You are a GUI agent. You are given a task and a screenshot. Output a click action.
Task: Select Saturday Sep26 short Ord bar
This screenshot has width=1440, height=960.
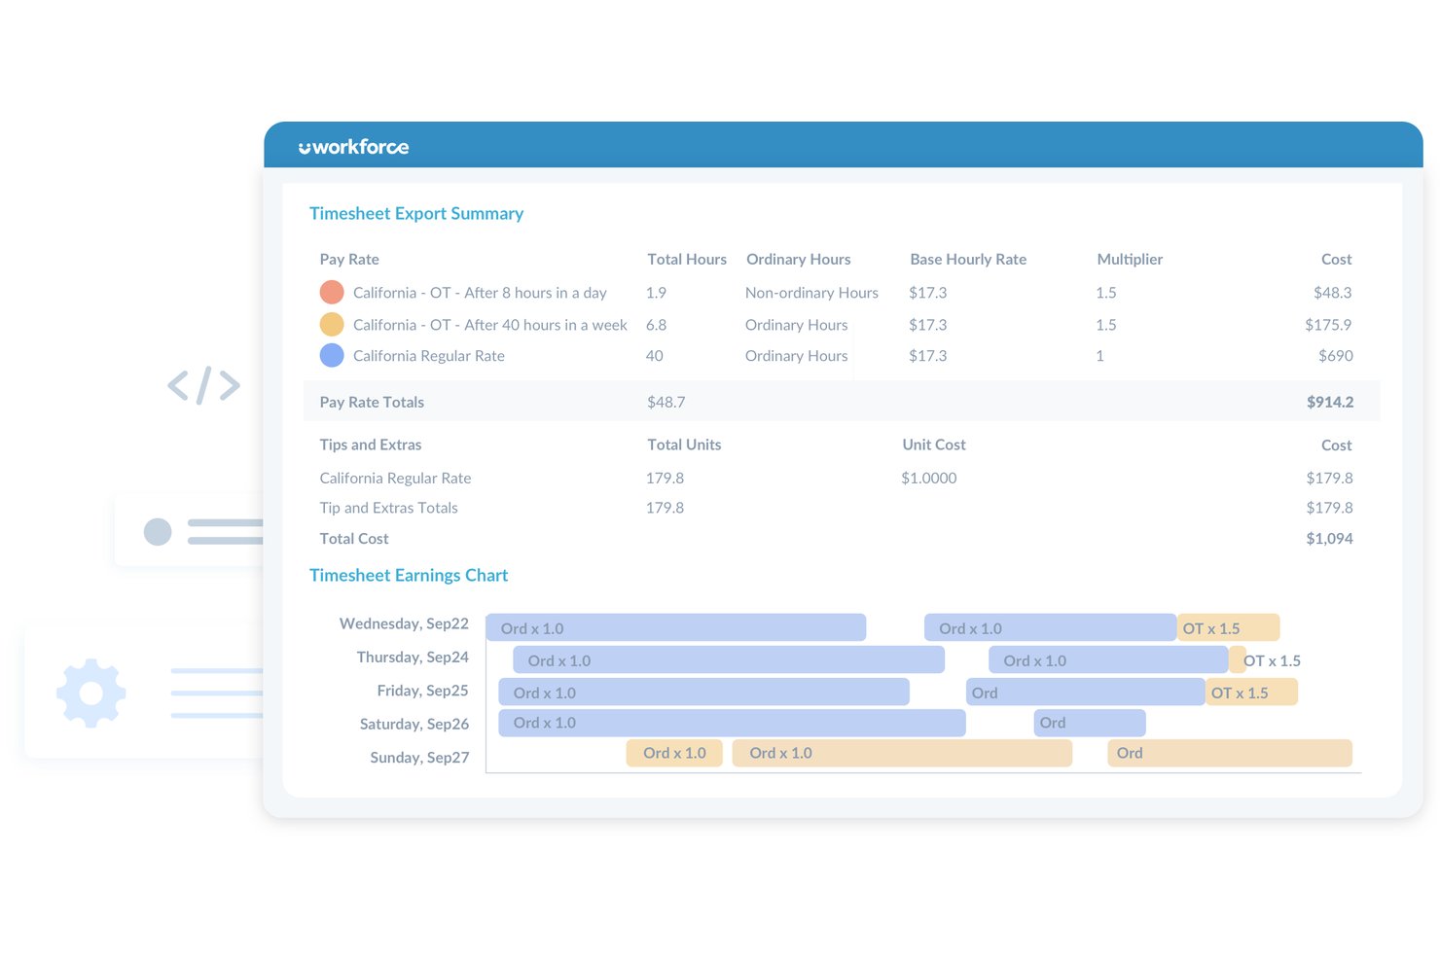[1090, 723]
